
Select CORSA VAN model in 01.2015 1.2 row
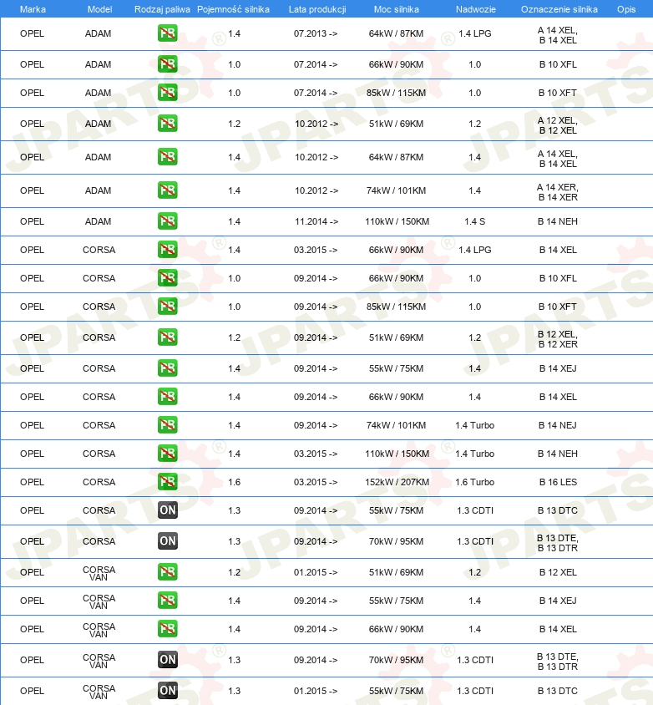tap(99, 573)
